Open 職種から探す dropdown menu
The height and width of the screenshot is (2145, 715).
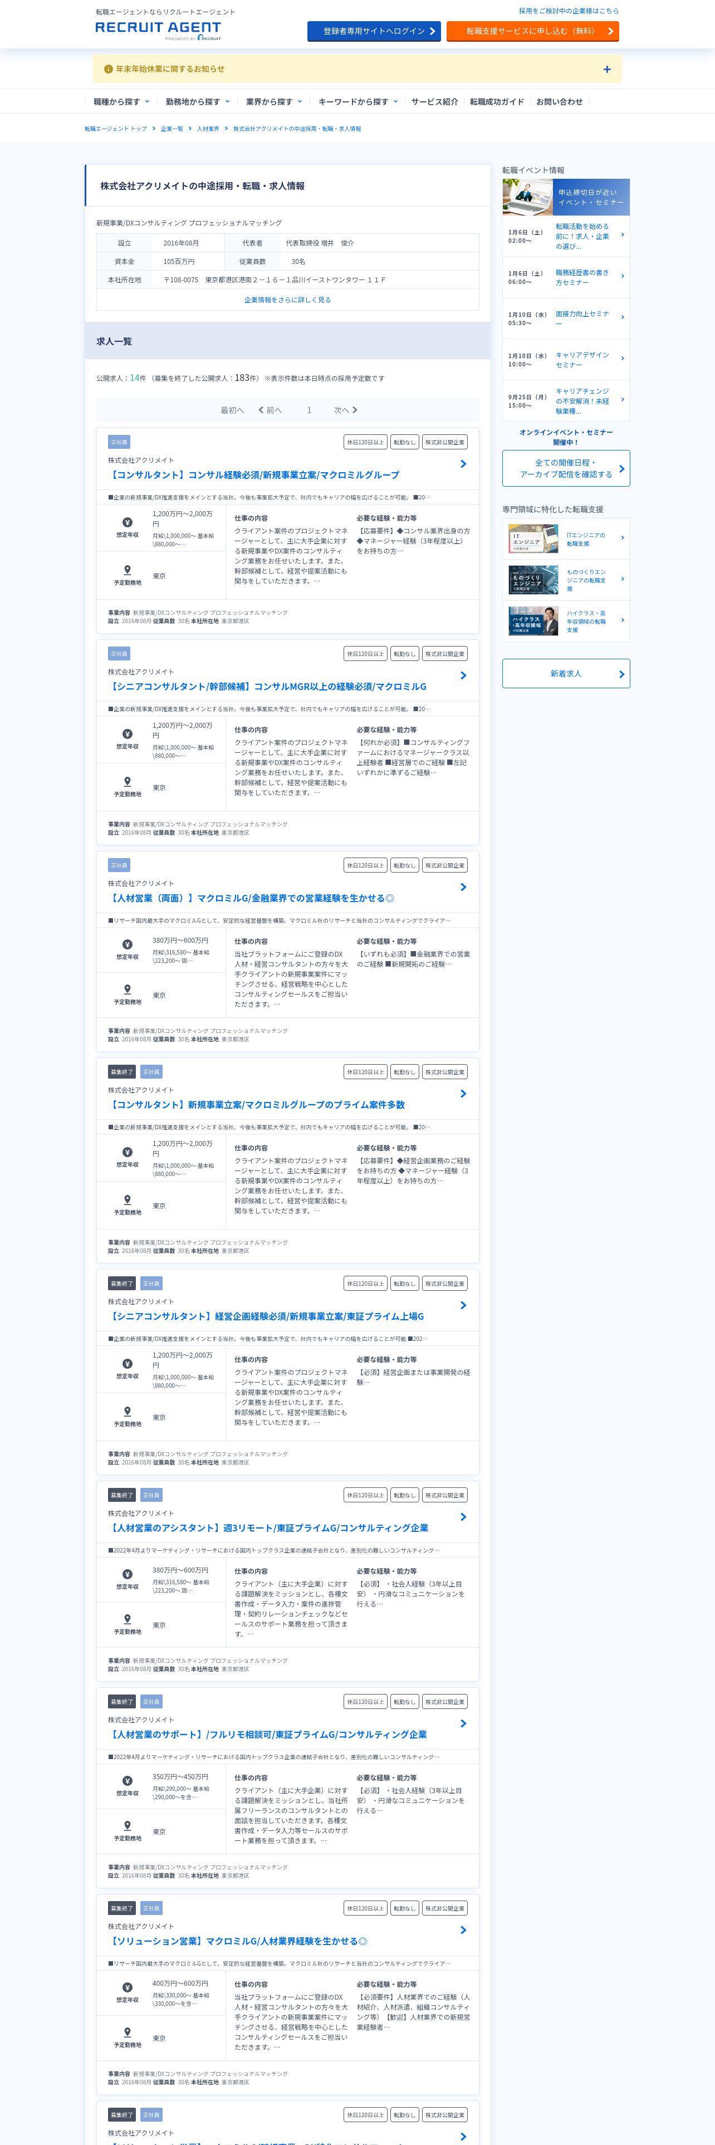[x=121, y=101]
